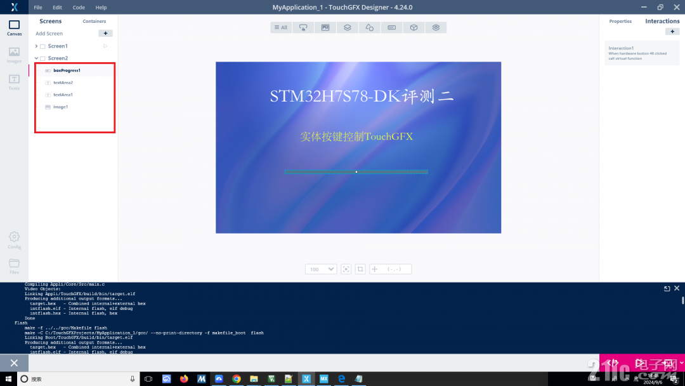Click the Run Simulator play icon
The height and width of the screenshot is (386, 685).
639,363
